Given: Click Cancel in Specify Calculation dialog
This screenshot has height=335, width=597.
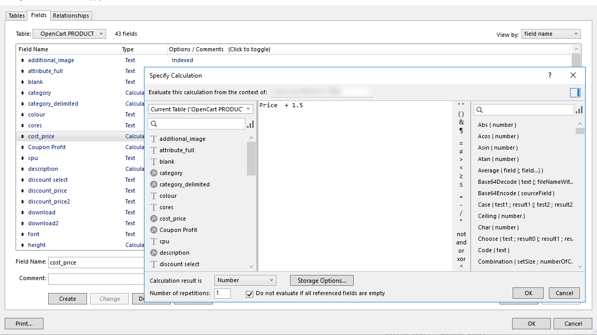Looking at the screenshot, I should pos(564,293).
